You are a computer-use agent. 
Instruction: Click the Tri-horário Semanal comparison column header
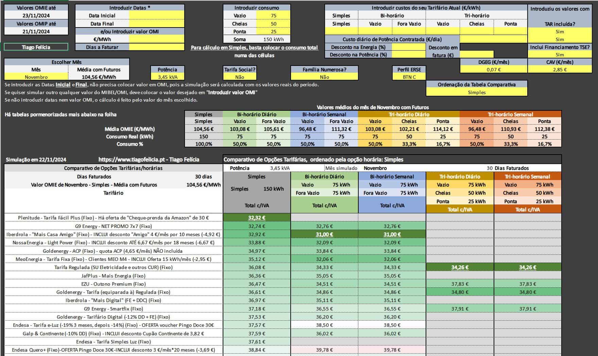click(527, 177)
